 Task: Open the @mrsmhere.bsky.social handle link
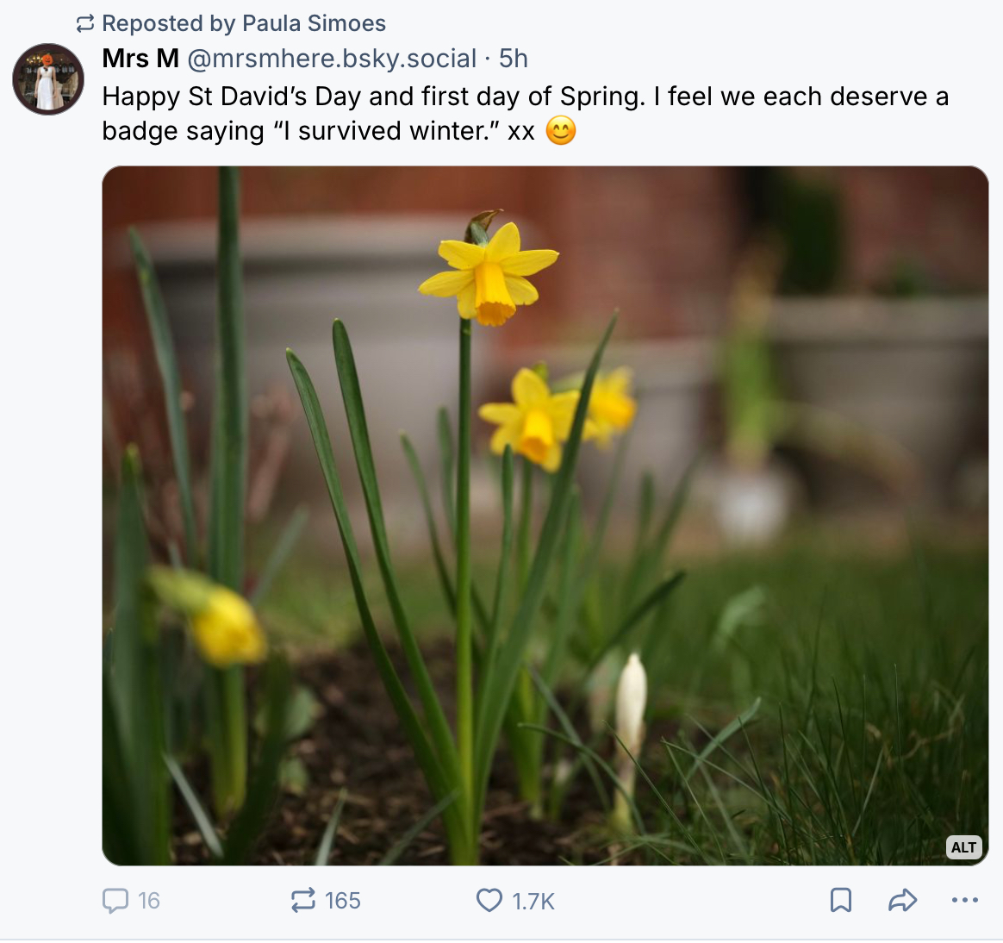tap(332, 59)
